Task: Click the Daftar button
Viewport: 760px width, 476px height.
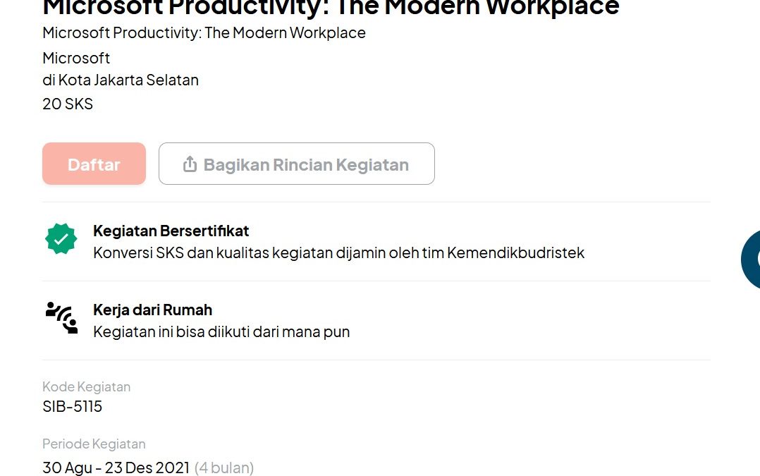Action: [94, 164]
